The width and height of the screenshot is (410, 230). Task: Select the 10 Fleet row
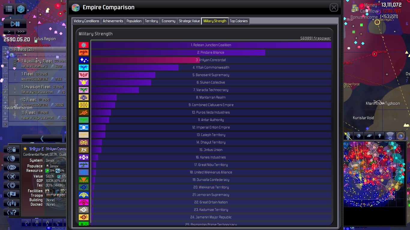[37, 102]
